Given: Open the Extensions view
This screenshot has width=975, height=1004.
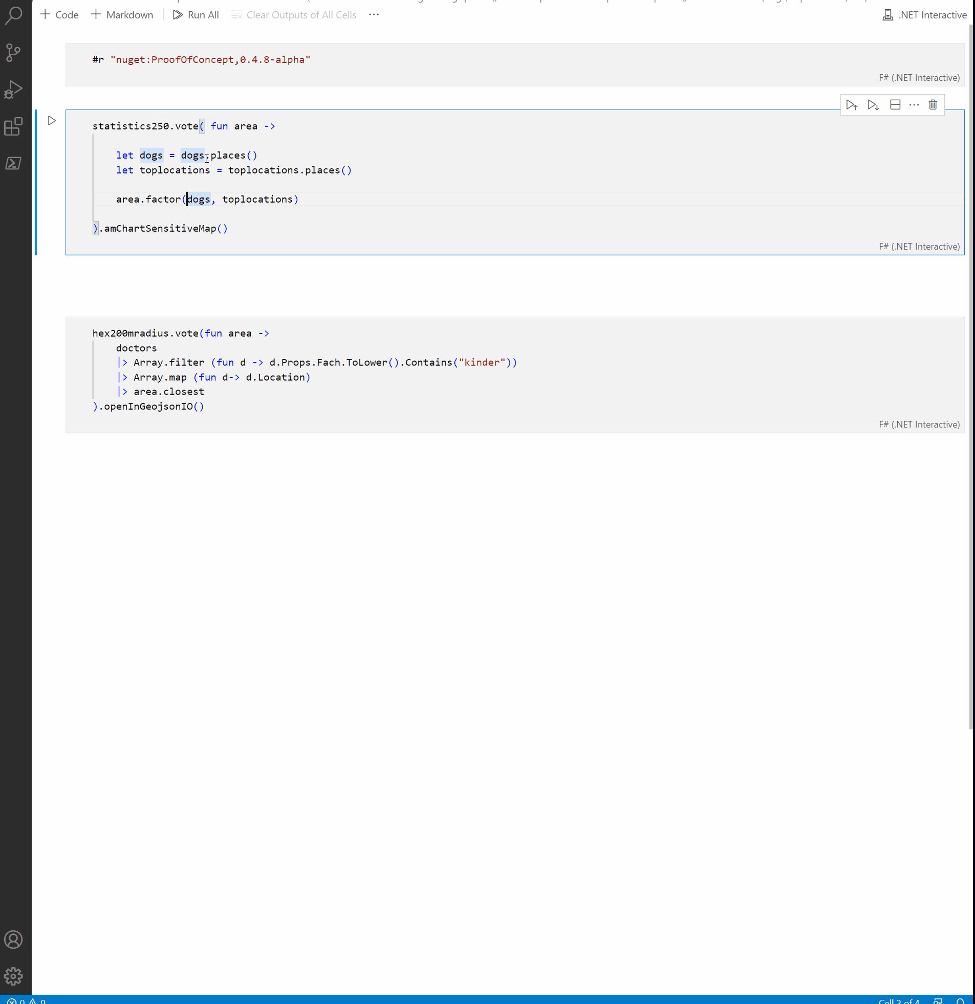Looking at the screenshot, I should click(x=13, y=127).
